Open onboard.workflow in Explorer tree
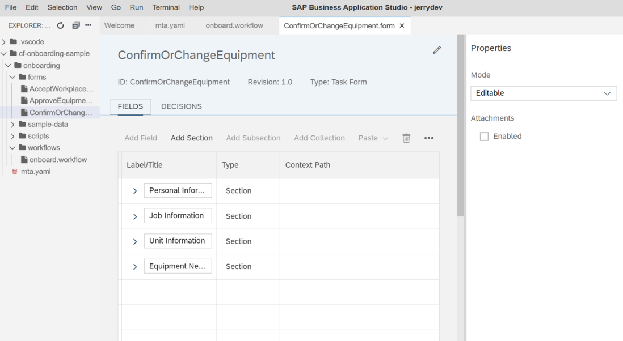623x341 pixels. pyautogui.click(x=58, y=160)
